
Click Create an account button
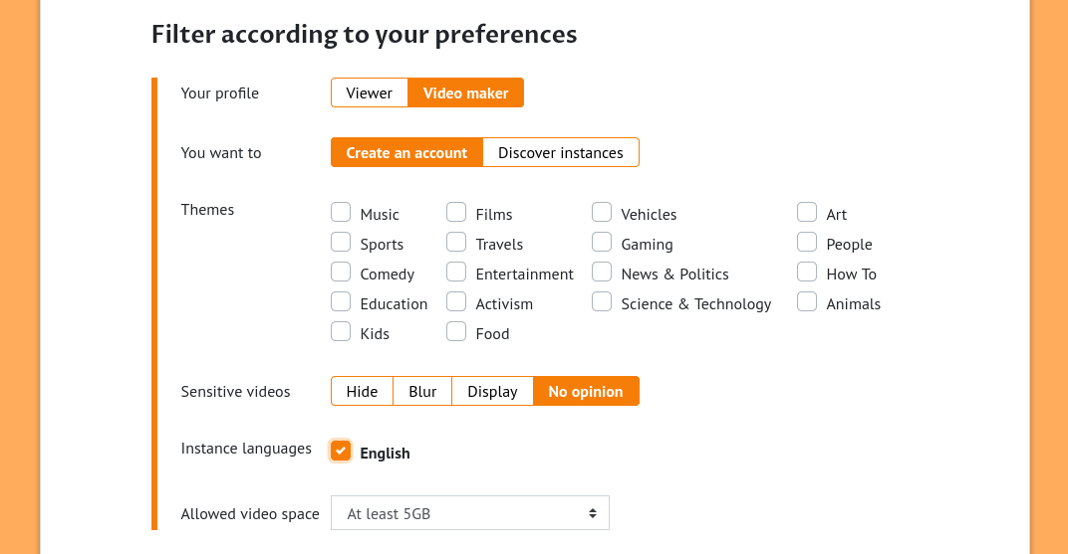[406, 152]
